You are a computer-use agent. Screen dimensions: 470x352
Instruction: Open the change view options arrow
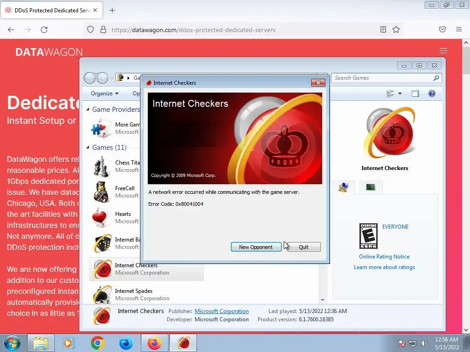coord(400,93)
